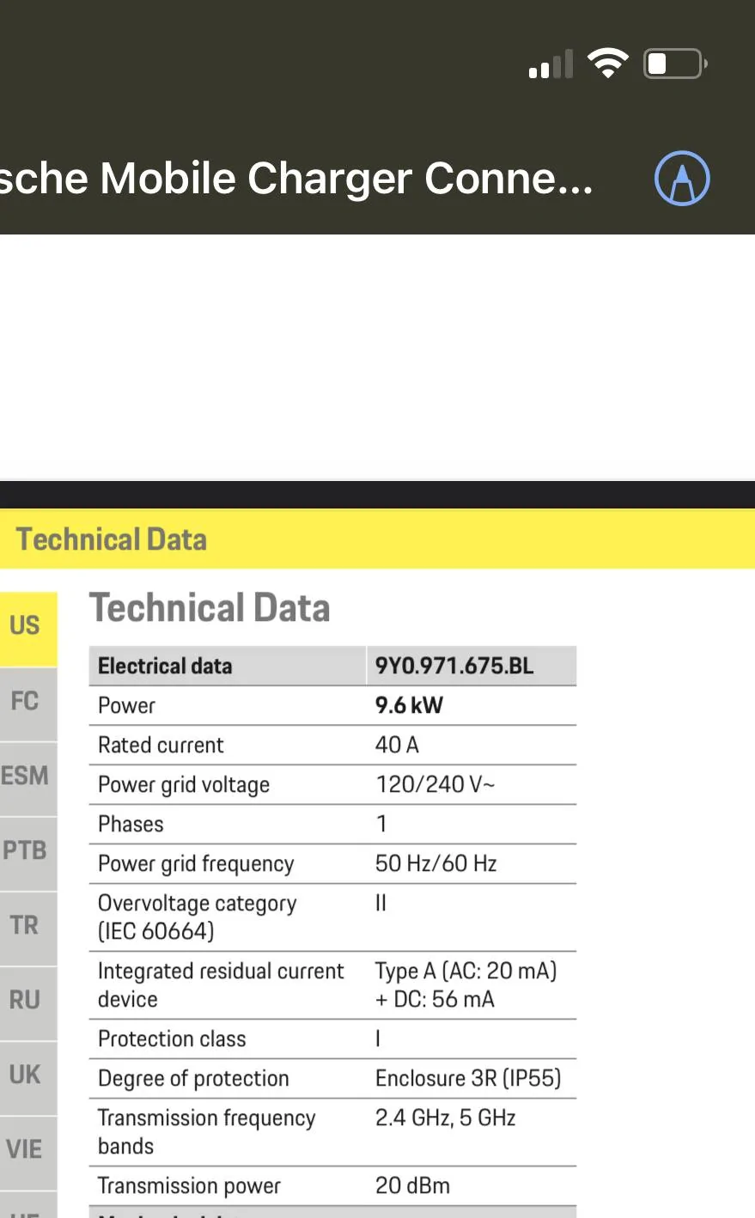Tap the Phases value '1'
Viewport: 755px width, 1218px height.
pyautogui.click(x=381, y=825)
